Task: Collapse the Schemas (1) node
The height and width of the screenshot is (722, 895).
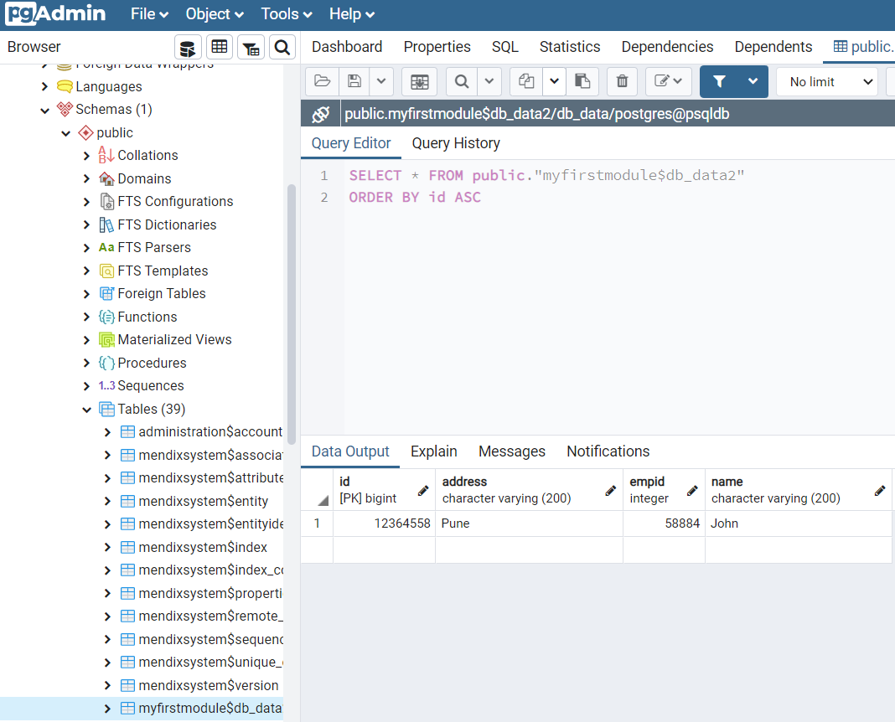Action: point(45,110)
